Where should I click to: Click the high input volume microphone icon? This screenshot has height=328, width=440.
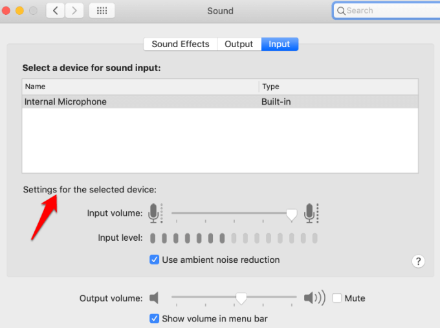pos(311,212)
